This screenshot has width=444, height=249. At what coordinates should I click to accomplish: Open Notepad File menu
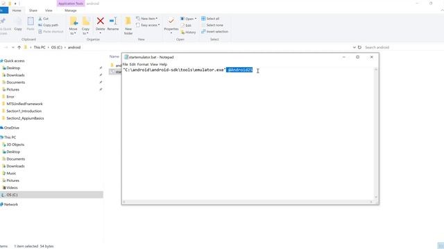click(x=125, y=64)
